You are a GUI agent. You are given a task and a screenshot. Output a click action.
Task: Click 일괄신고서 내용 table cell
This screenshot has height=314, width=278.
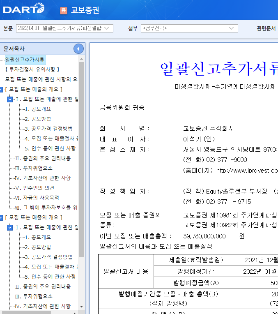click(126, 271)
